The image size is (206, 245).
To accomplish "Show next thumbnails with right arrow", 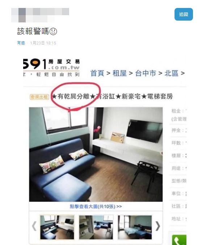I will [158, 226].
